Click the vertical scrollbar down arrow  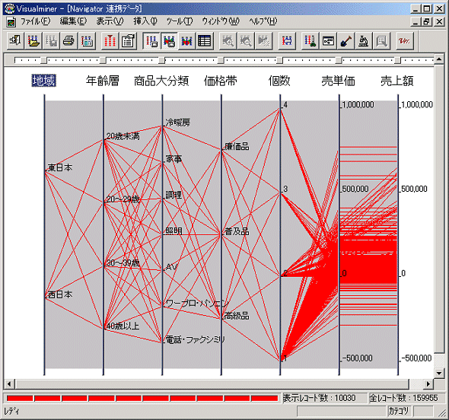tap(439, 373)
